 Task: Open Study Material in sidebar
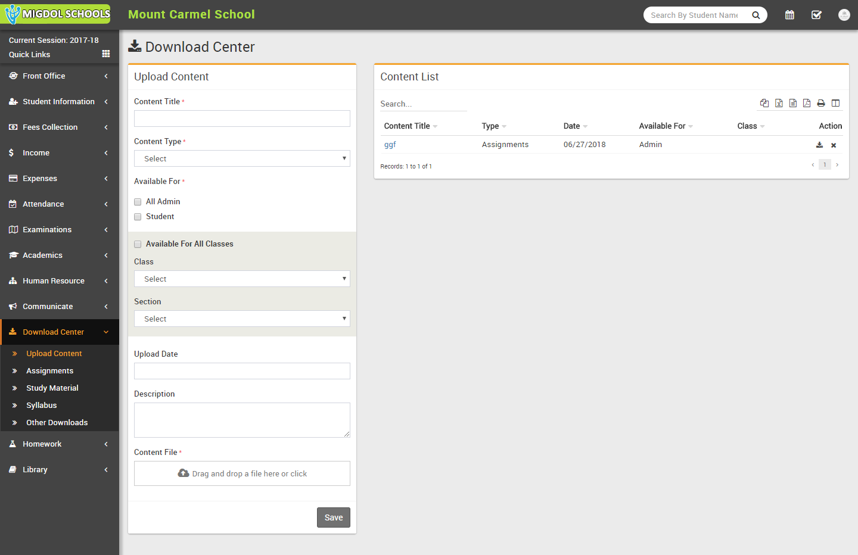(52, 388)
